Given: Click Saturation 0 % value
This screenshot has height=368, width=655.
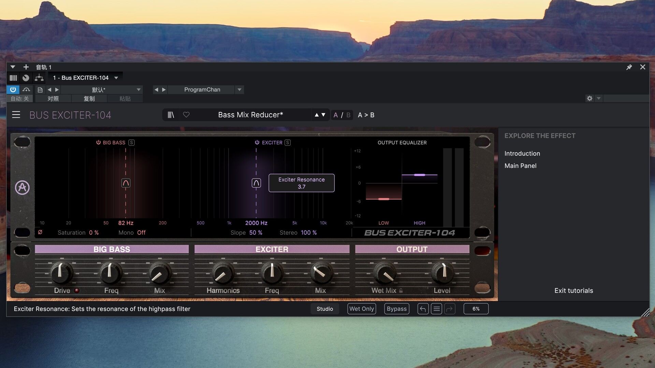Looking at the screenshot, I should coord(94,232).
